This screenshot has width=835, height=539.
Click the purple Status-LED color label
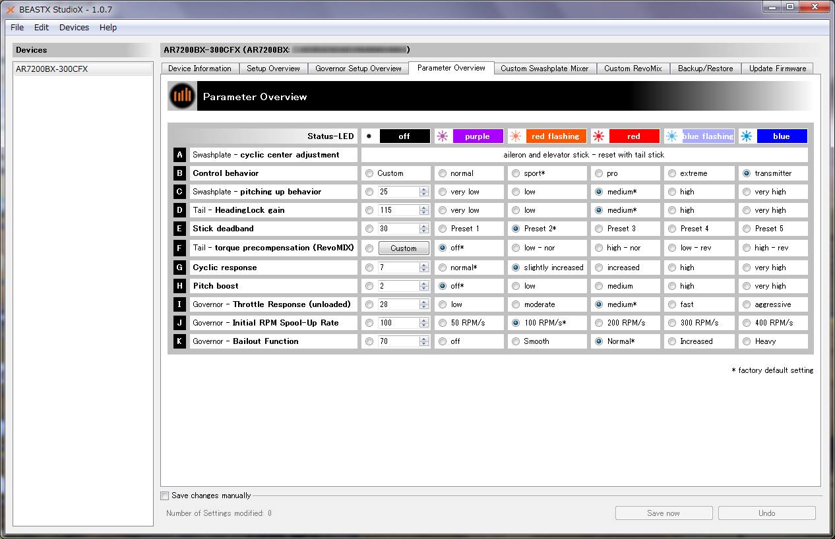(478, 136)
